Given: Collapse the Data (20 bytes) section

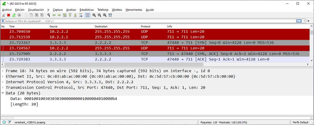Looking at the screenshot, I should coord(3,93).
